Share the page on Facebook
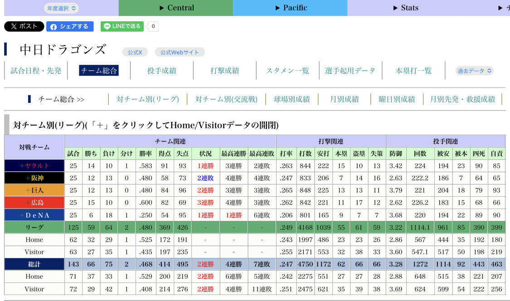 (70, 26)
